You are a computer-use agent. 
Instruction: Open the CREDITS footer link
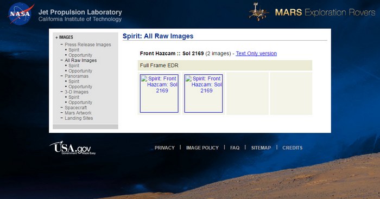(x=292, y=147)
